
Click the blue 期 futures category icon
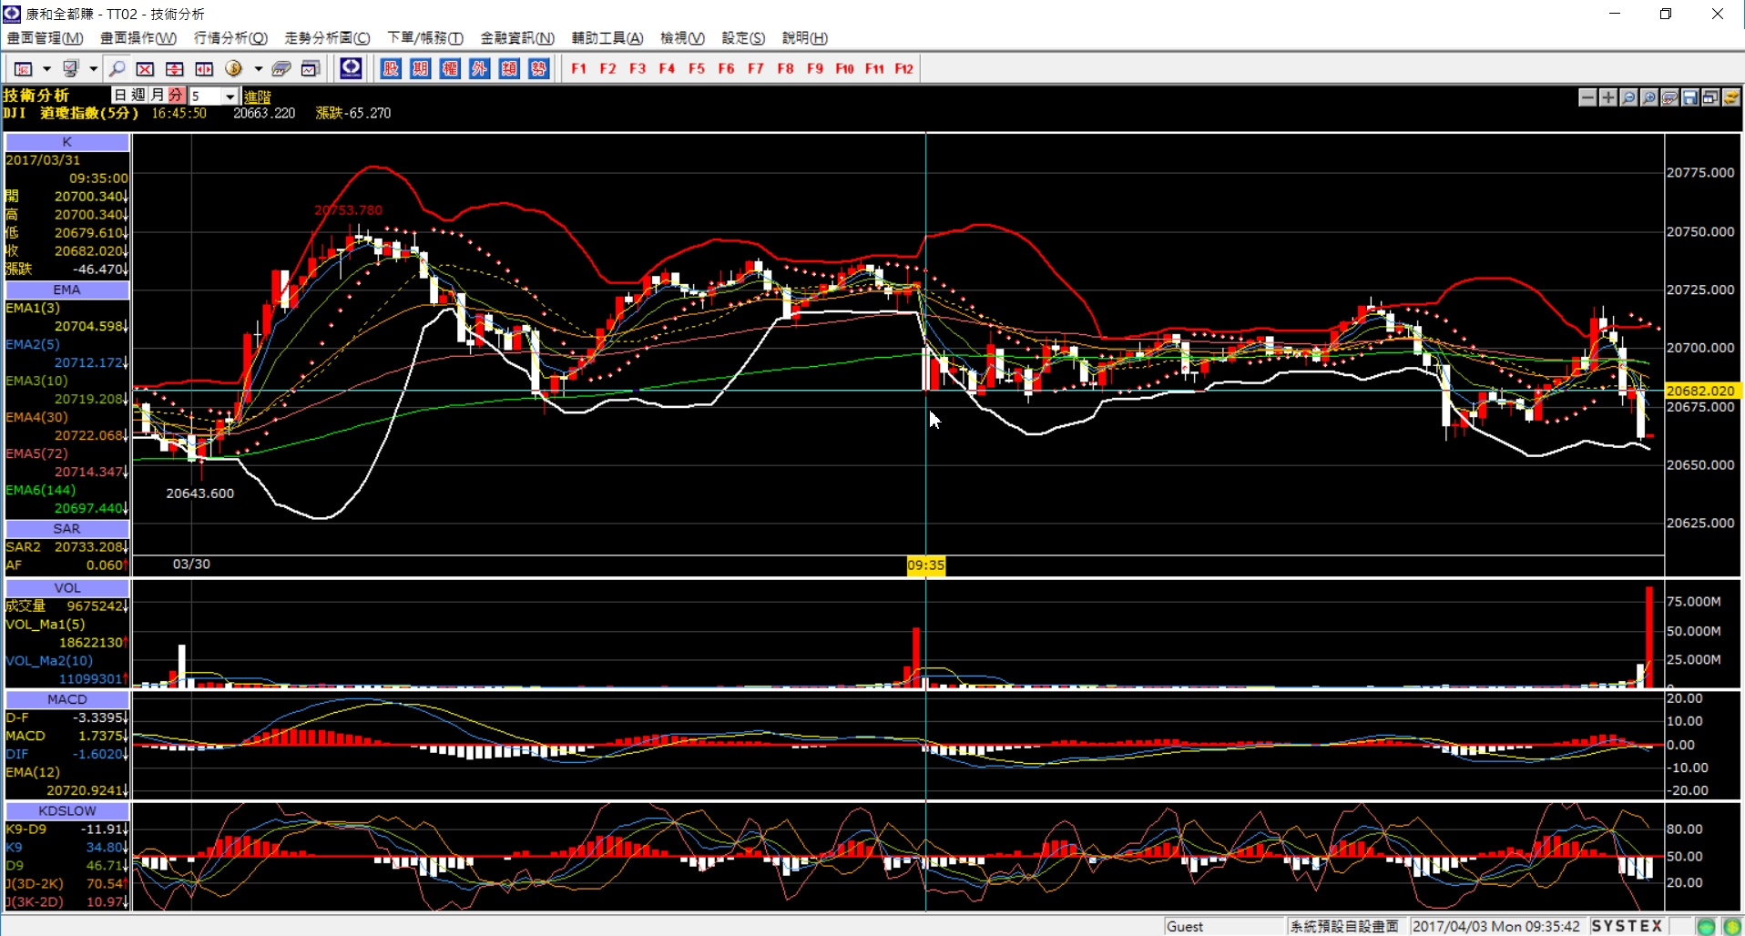420,68
